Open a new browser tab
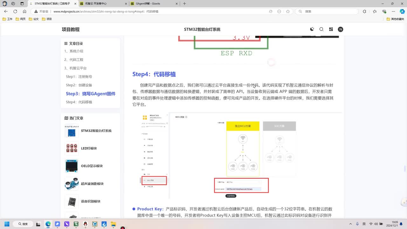407x229 pixels. coord(184,3)
